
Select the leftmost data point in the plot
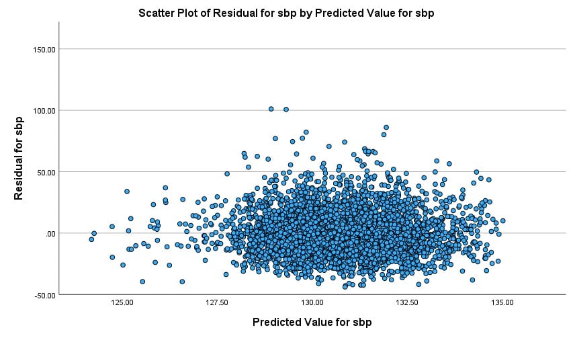pos(91,239)
